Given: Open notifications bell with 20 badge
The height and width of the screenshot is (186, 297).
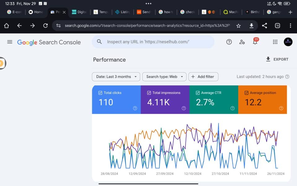Looking at the screenshot, I should coord(255,42).
